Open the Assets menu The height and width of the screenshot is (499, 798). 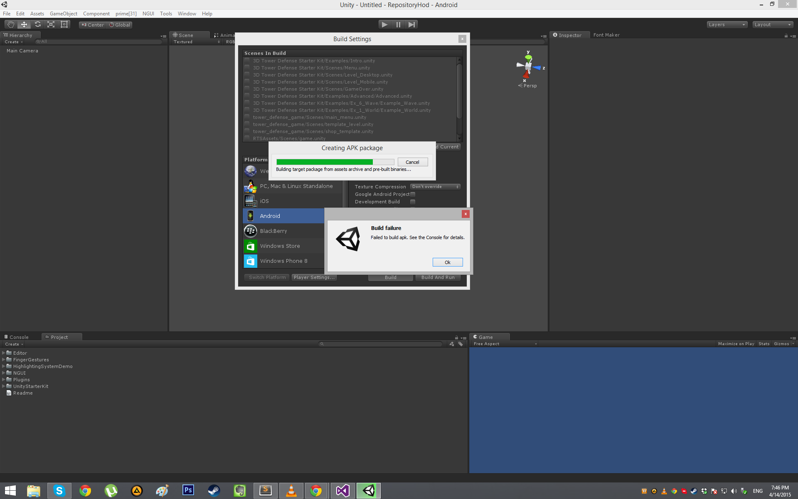pyautogui.click(x=37, y=14)
